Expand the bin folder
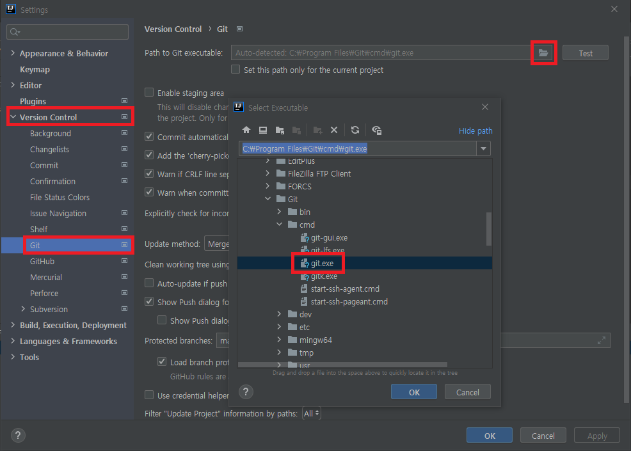This screenshot has height=451, width=631. [279, 212]
